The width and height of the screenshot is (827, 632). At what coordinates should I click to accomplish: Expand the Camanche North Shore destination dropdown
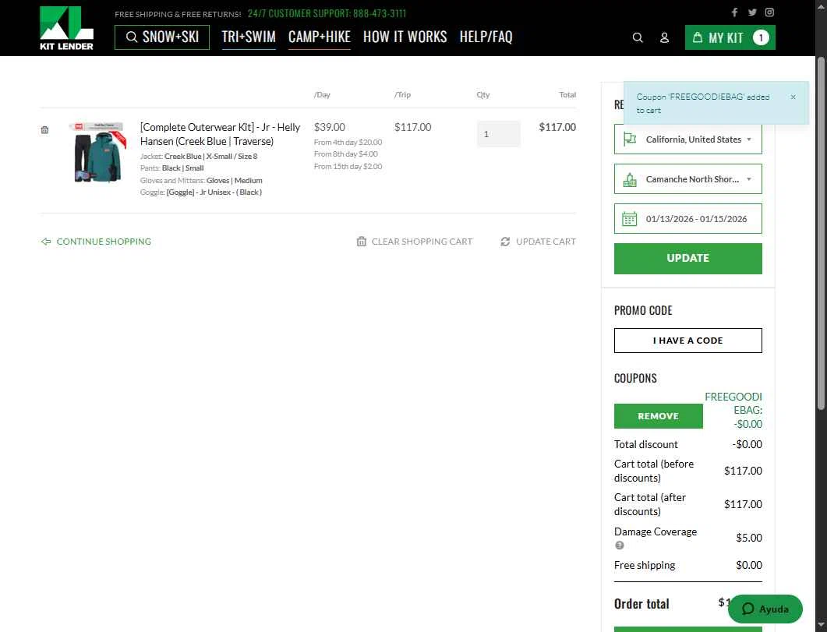tap(687, 179)
